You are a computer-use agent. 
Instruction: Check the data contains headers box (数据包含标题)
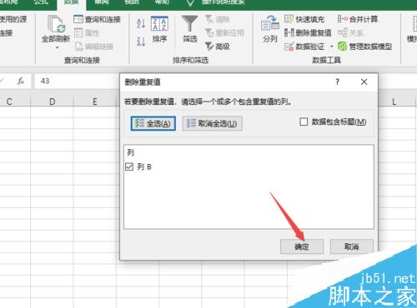tap(304, 122)
